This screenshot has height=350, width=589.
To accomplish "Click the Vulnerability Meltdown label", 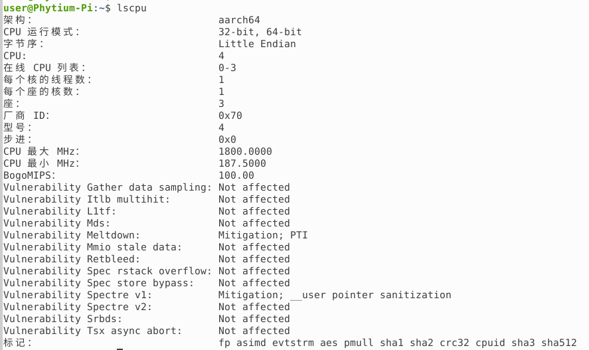I will (x=71, y=236).
